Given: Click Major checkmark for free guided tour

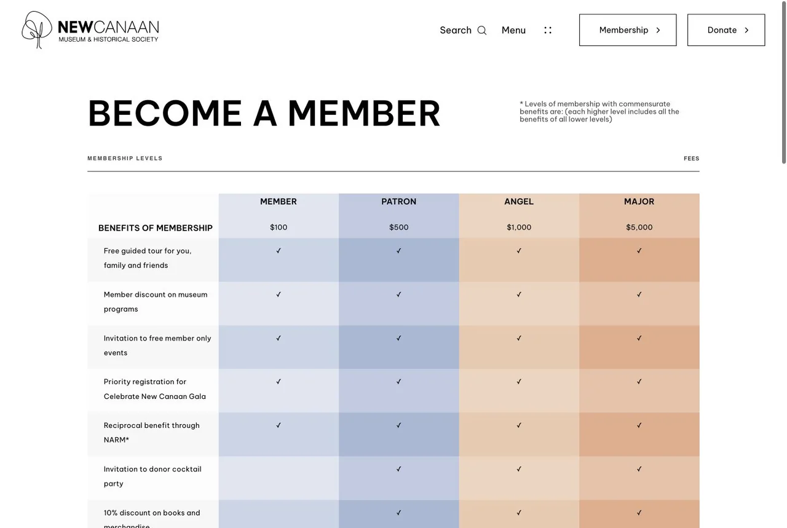Looking at the screenshot, I should pos(639,251).
